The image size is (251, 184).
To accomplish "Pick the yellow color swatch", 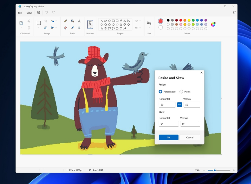I will pos(189,20).
